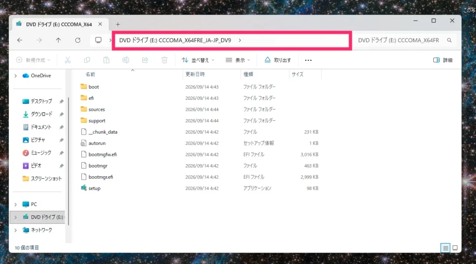
Task: Select the autorun setup information file
Action: tap(97, 143)
